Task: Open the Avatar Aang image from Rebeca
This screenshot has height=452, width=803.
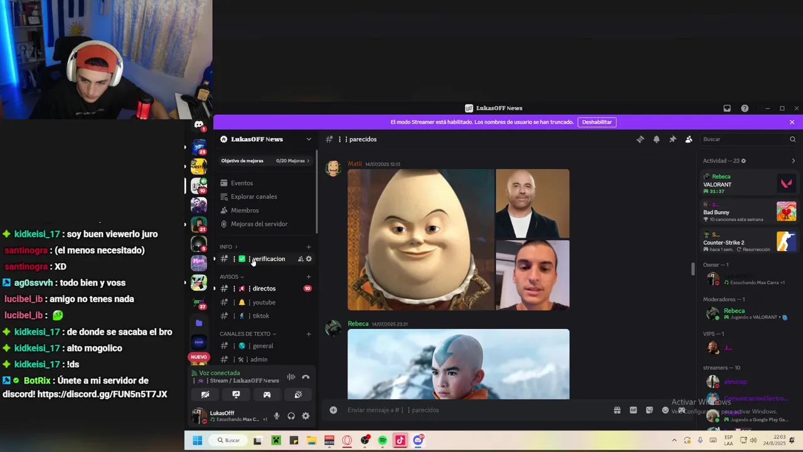Action: tap(459, 364)
